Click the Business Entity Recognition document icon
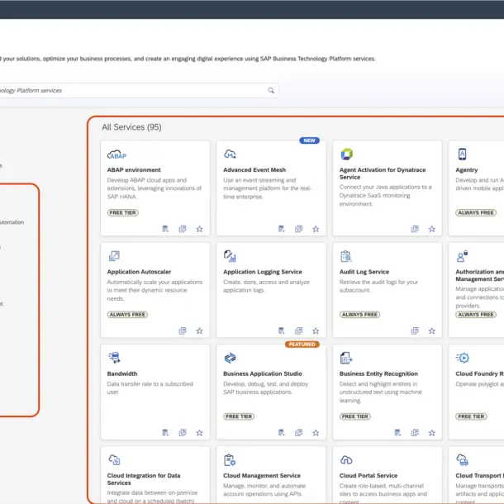 coord(346,358)
